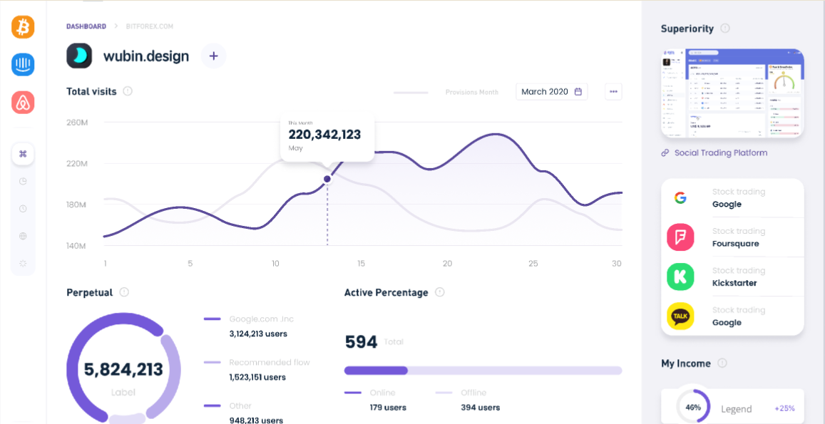
Task: Open the Superiority dashboard preview thumbnail
Action: [732, 93]
